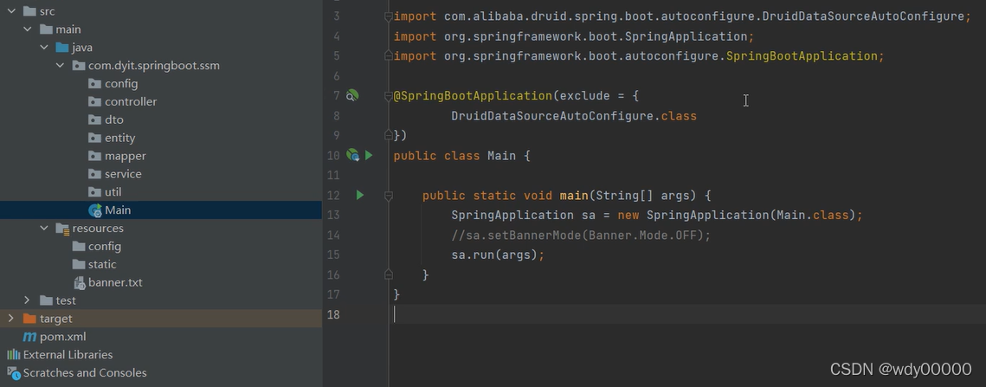Collapse the com.dyit.springboot.ssm package chevron
Viewport: 986px width, 387px height.
[x=61, y=66]
